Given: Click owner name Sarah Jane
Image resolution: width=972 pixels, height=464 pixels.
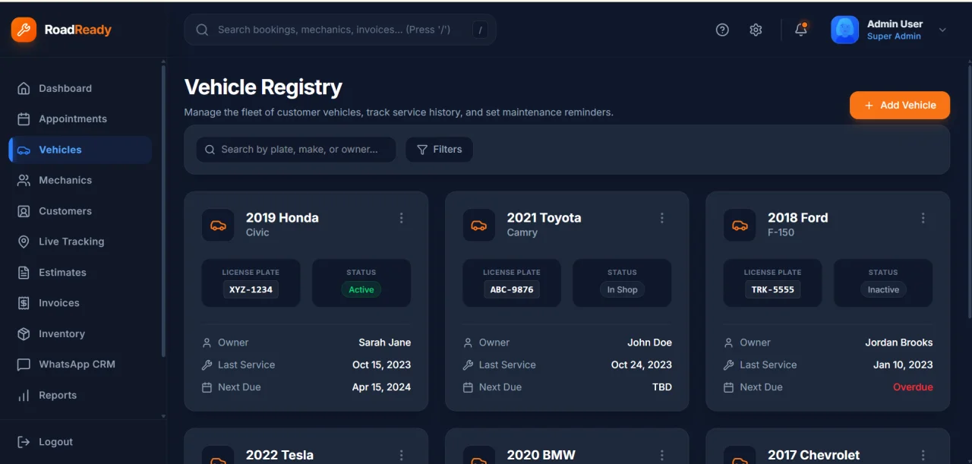Looking at the screenshot, I should [x=385, y=342].
